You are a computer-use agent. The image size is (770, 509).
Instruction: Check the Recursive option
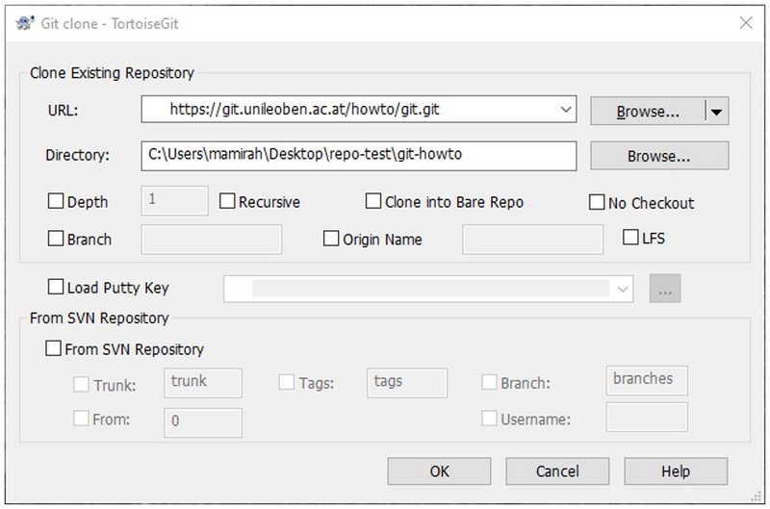pos(227,202)
